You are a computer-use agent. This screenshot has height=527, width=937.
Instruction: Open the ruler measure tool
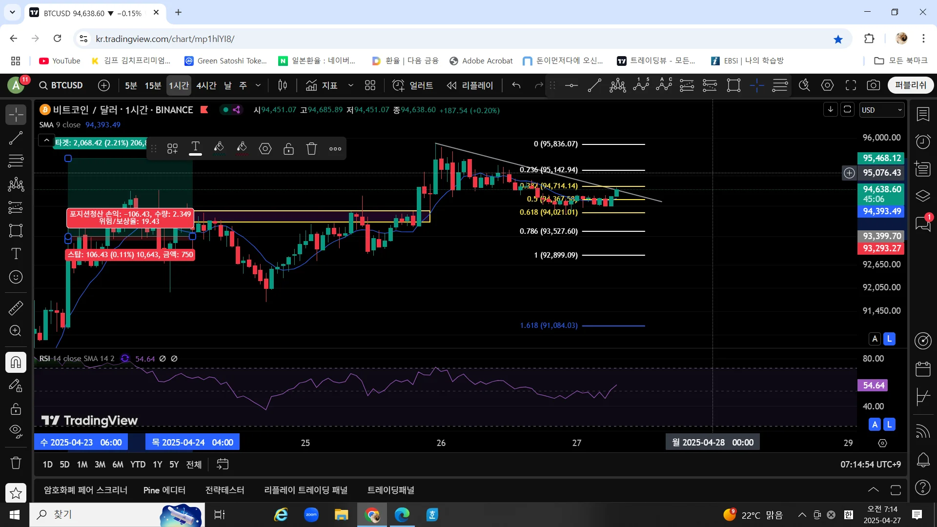pyautogui.click(x=16, y=308)
